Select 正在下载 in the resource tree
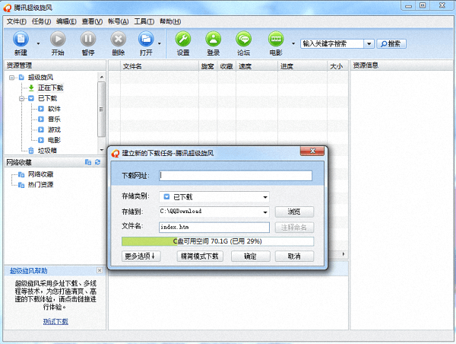 click(x=50, y=88)
